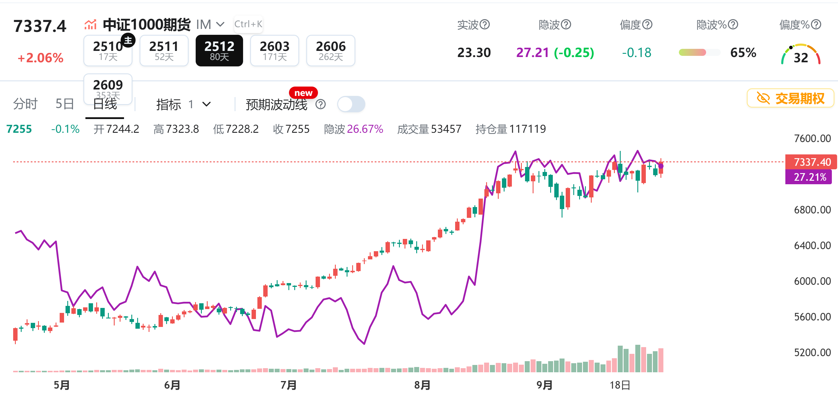The image size is (838, 398).
Task: Click help icon next to 隐波
Action: click(566, 24)
